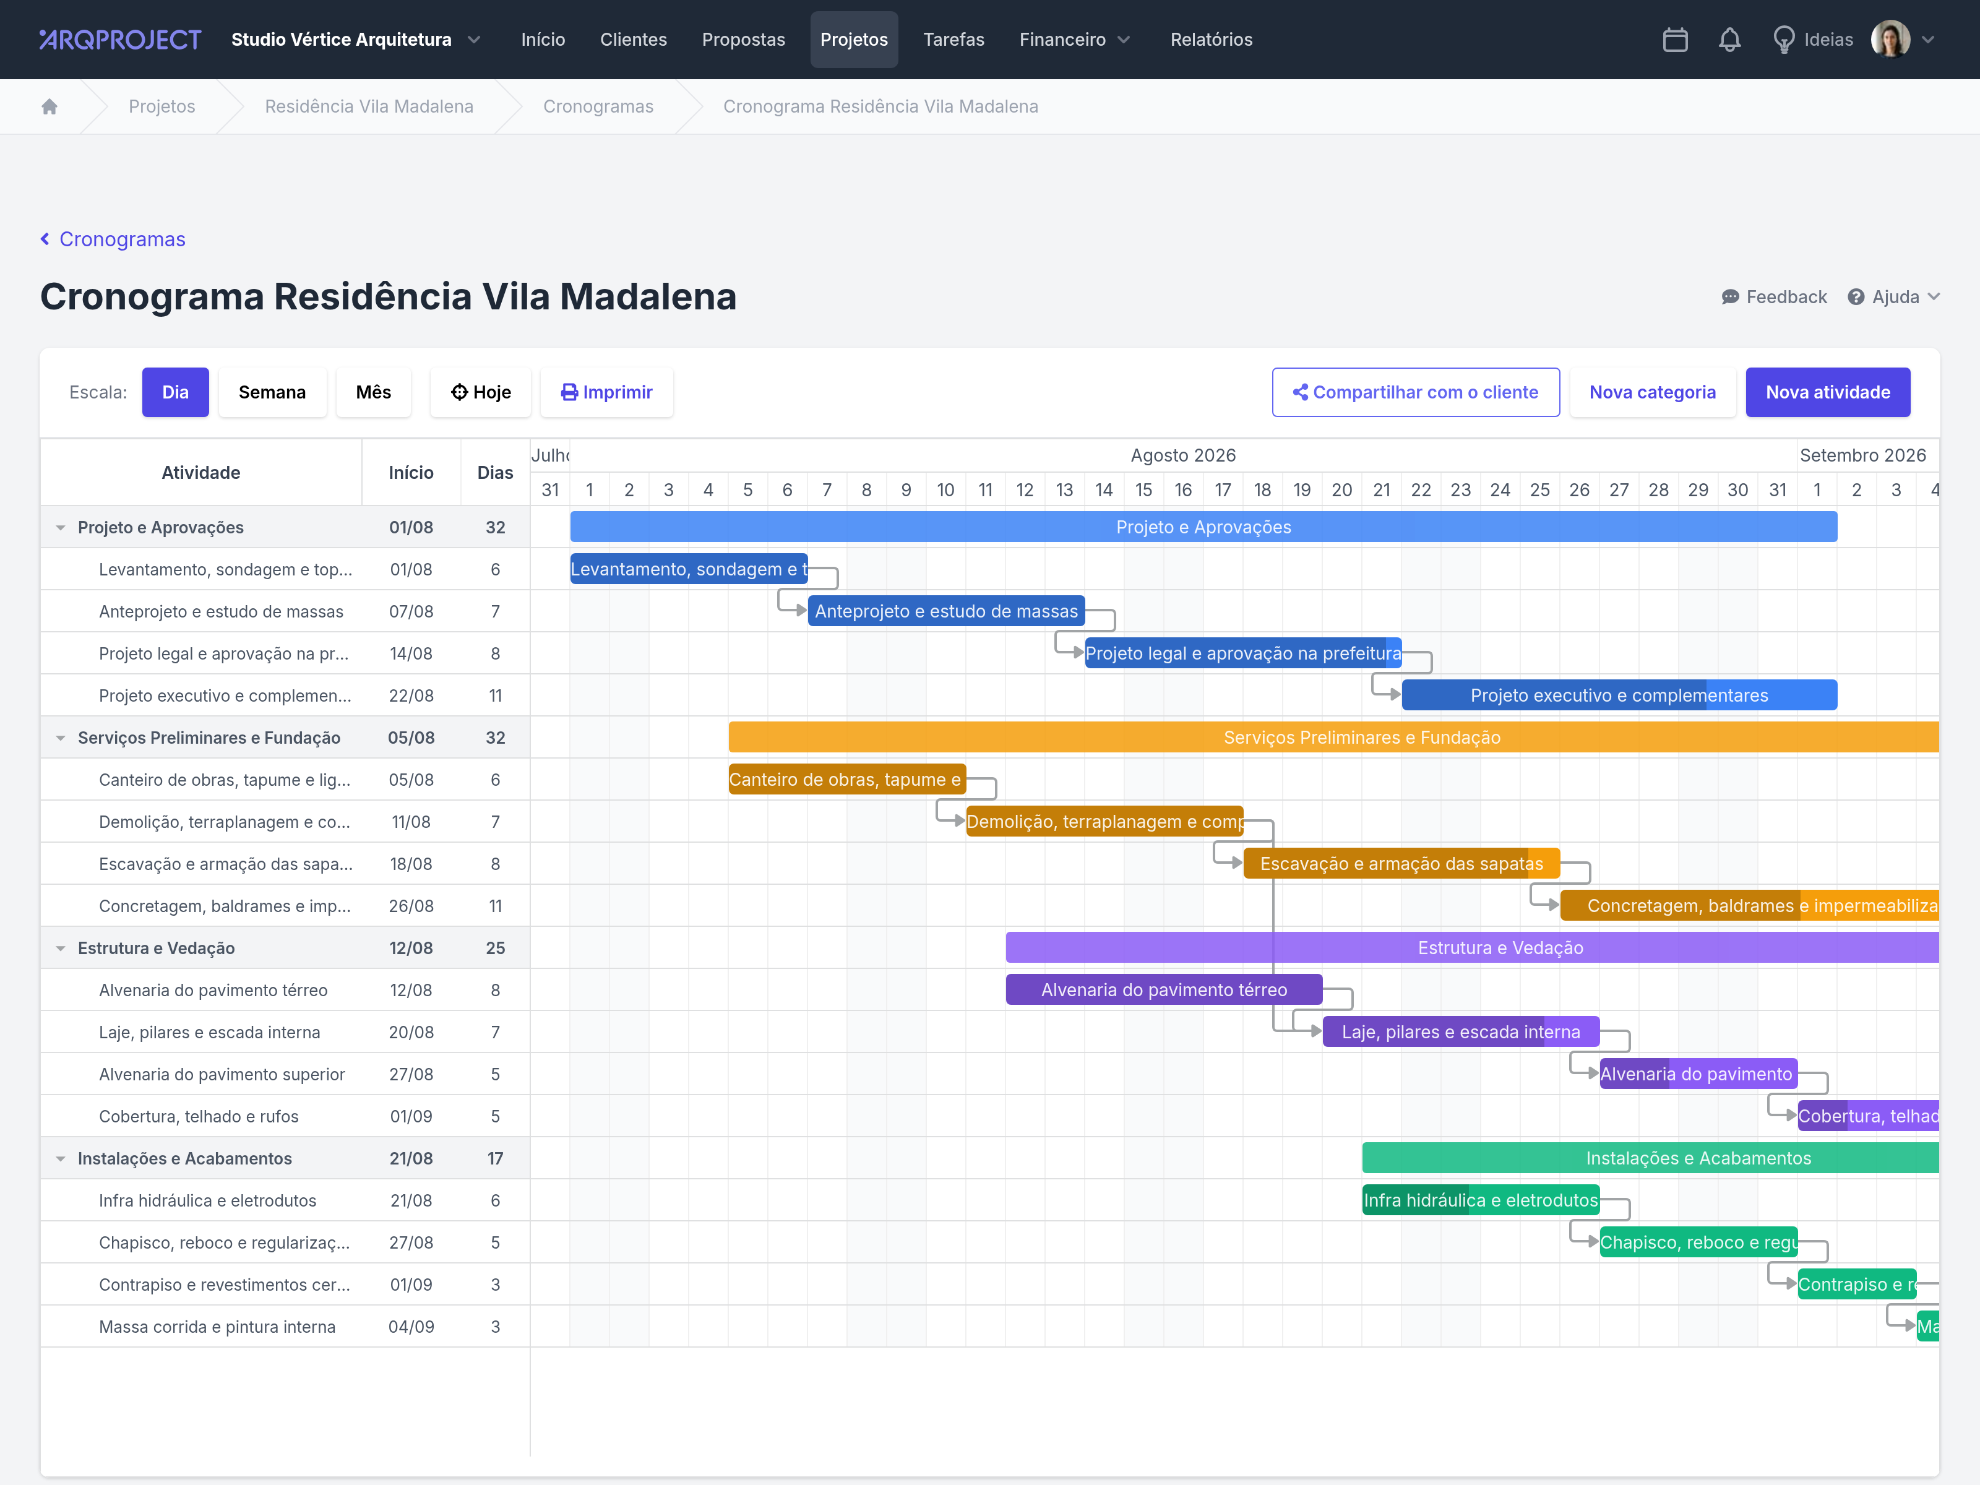
Task: Open notifications bell
Action: pyautogui.click(x=1729, y=40)
